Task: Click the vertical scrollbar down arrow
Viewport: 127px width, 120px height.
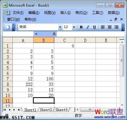Action: click(x=122, y=105)
